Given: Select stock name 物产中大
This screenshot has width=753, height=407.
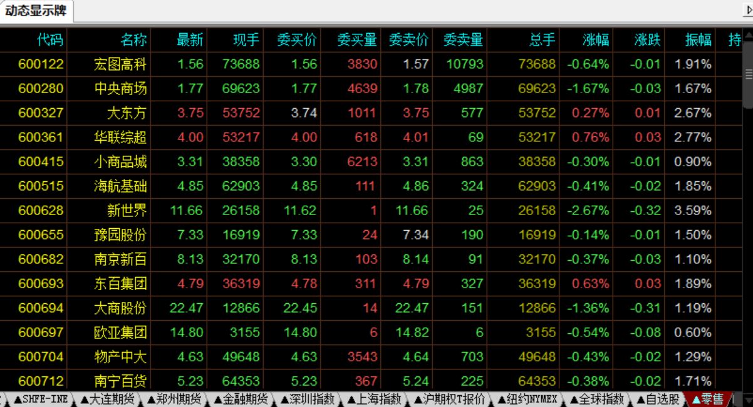Looking at the screenshot, I should pos(121,357).
